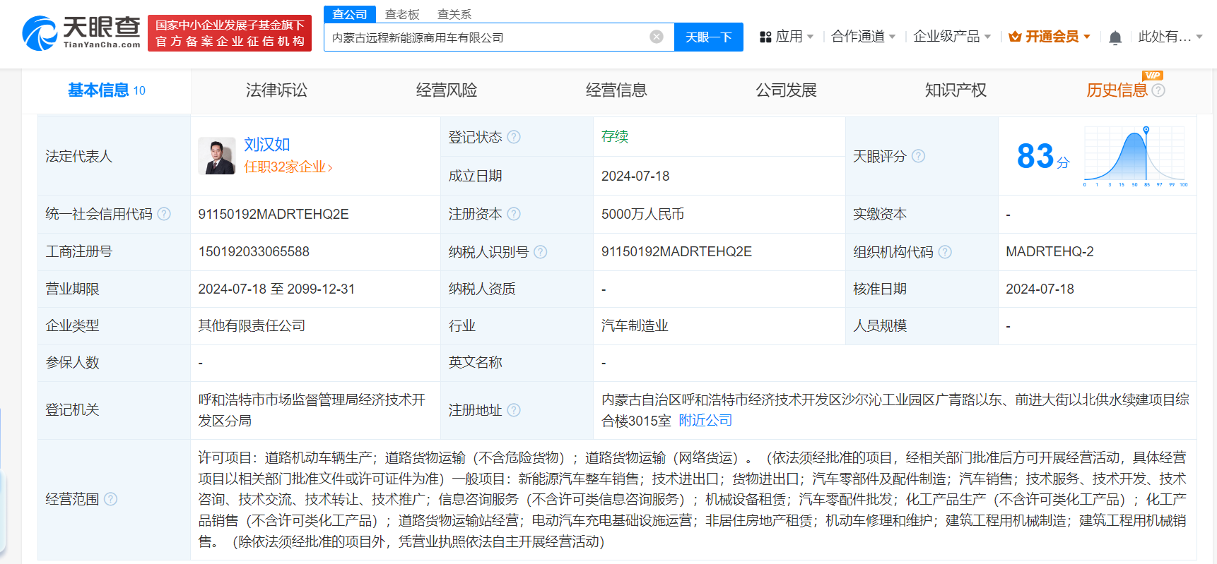Click the TianYanCha logo
Screen dimensions: 1217x564
coord(81,32)
